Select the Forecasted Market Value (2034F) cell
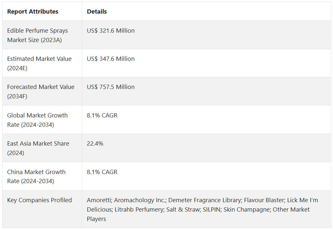This screenshot has width=333, height=230. [x=41, y=92]
